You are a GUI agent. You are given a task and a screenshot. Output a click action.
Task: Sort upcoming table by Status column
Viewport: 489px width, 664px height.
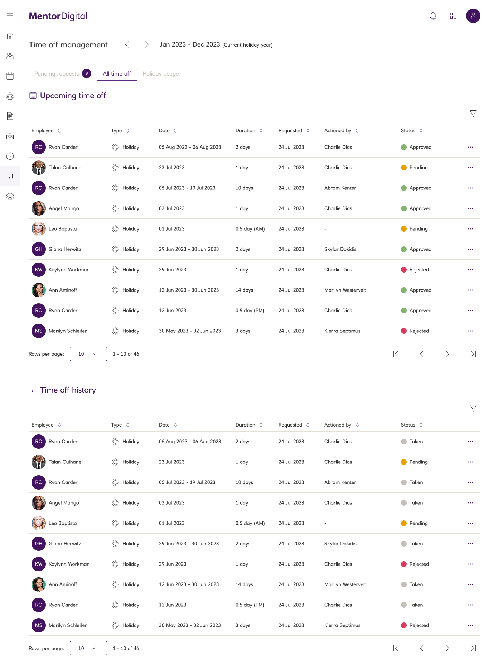(412, 130)
